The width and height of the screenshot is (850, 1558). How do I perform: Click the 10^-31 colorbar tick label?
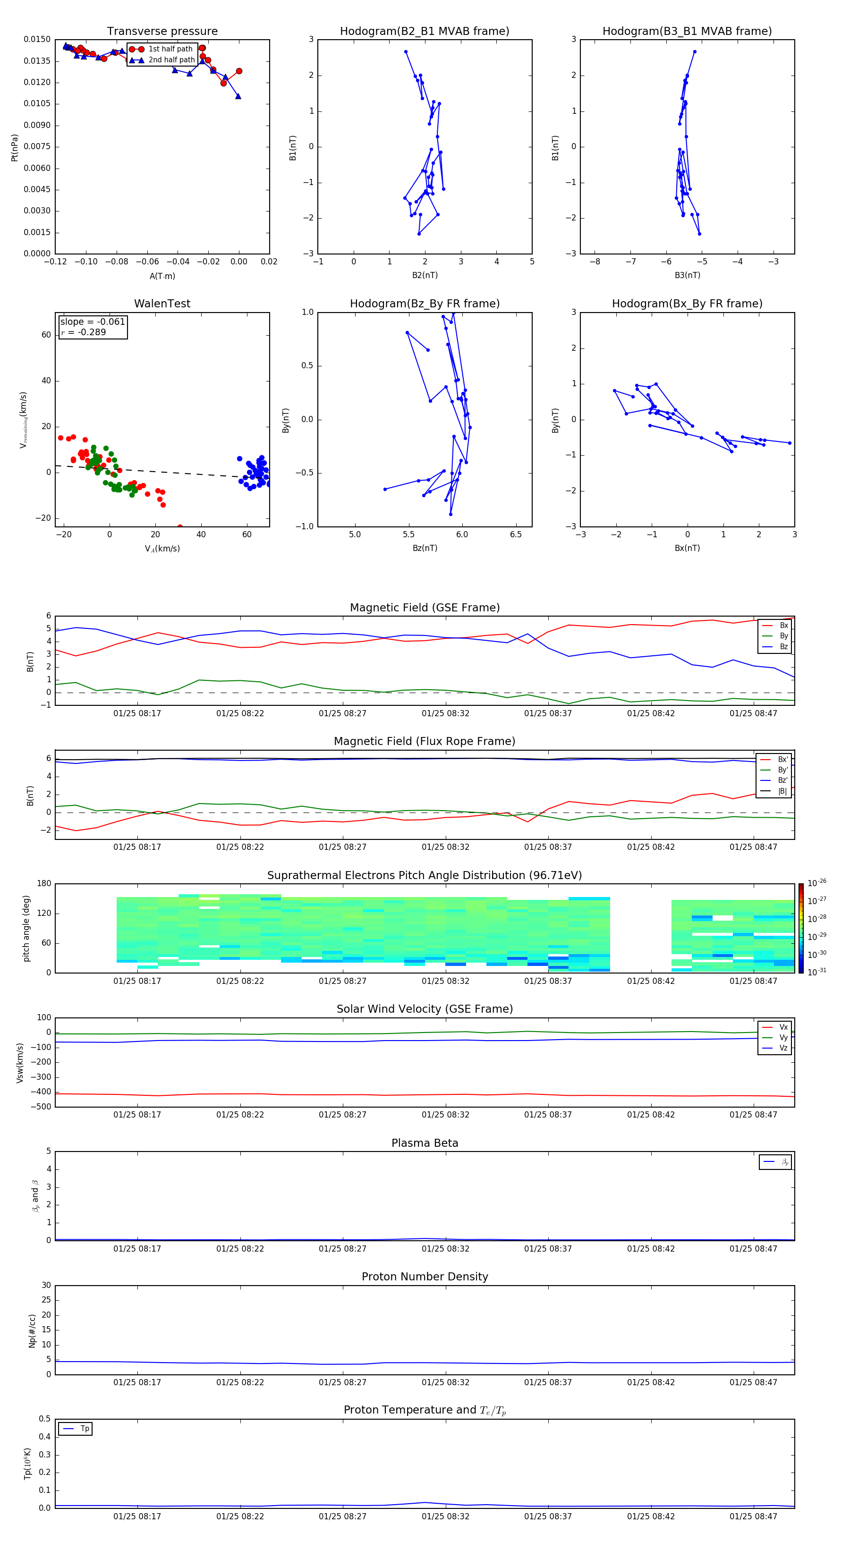coord(817,972)
